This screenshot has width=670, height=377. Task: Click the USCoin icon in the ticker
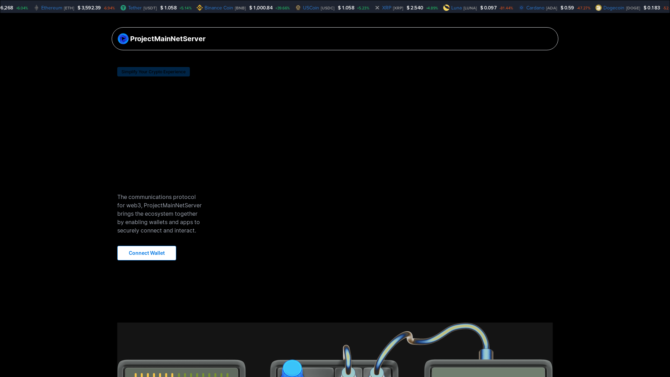click(x=298, y=8)
